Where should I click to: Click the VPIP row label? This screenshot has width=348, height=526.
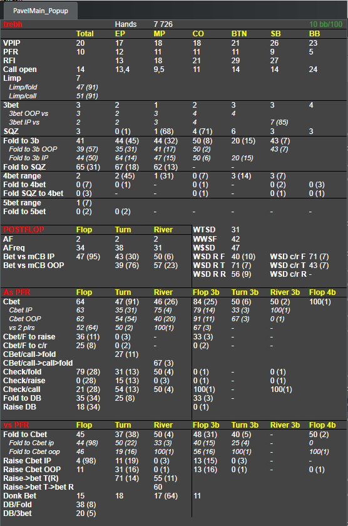click(x=12, y=43)
